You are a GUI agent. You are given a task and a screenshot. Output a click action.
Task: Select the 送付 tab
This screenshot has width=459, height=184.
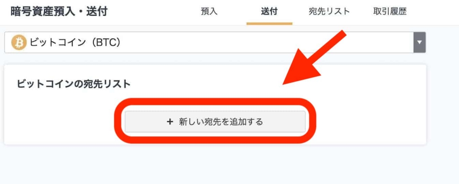(269, 12)
